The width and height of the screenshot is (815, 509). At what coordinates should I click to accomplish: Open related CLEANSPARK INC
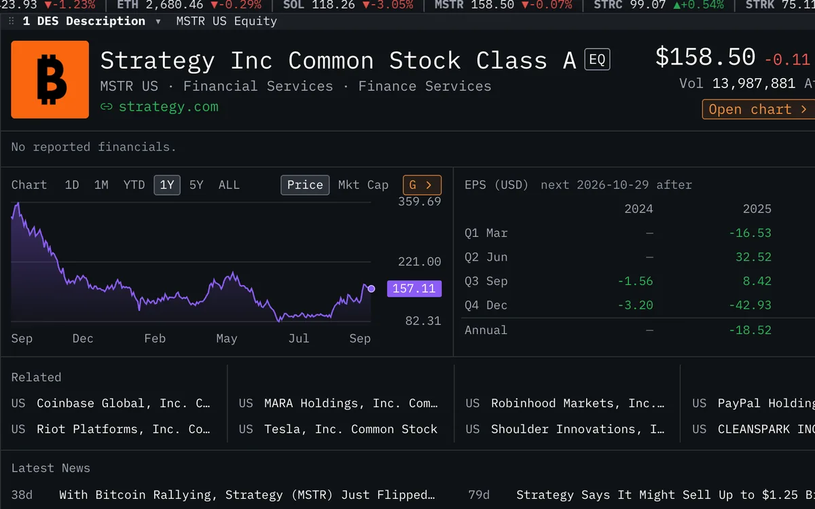pyautogui.click(x=753, y=429)
